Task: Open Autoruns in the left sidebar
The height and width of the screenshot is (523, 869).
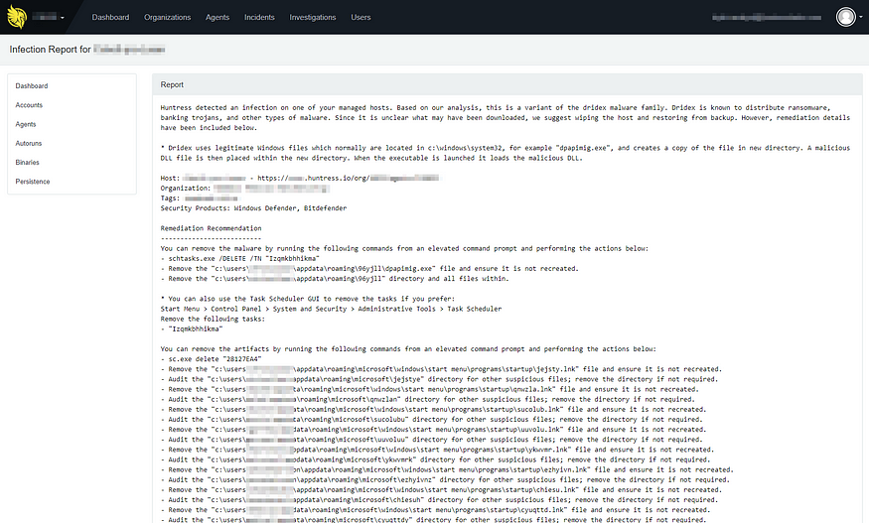Action: 28,143
